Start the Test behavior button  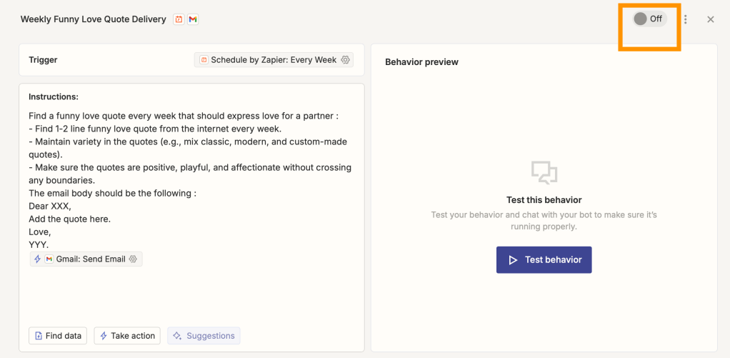coord(544,260)
